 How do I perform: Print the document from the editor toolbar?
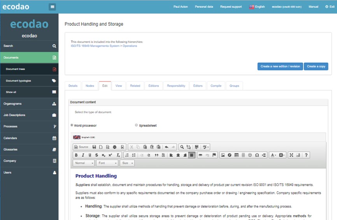tap(114, 147)
